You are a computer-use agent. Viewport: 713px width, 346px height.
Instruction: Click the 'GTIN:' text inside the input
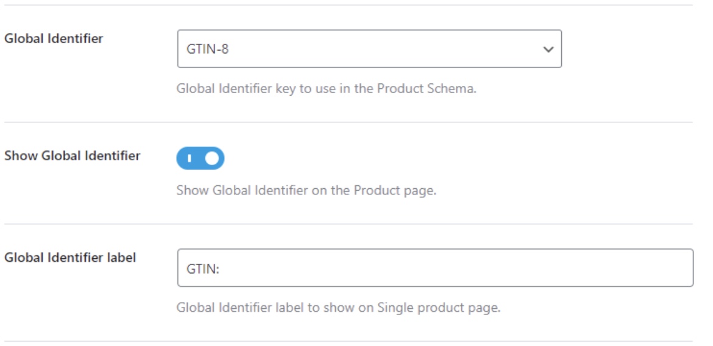(202, 268)
